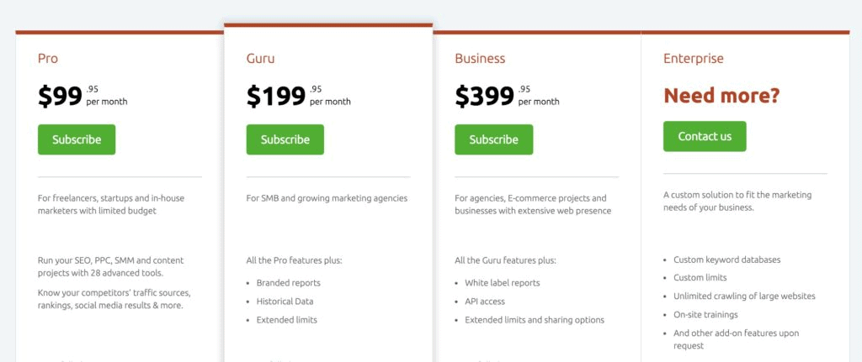Select the Guru plan heading

[x=261, y=58]
